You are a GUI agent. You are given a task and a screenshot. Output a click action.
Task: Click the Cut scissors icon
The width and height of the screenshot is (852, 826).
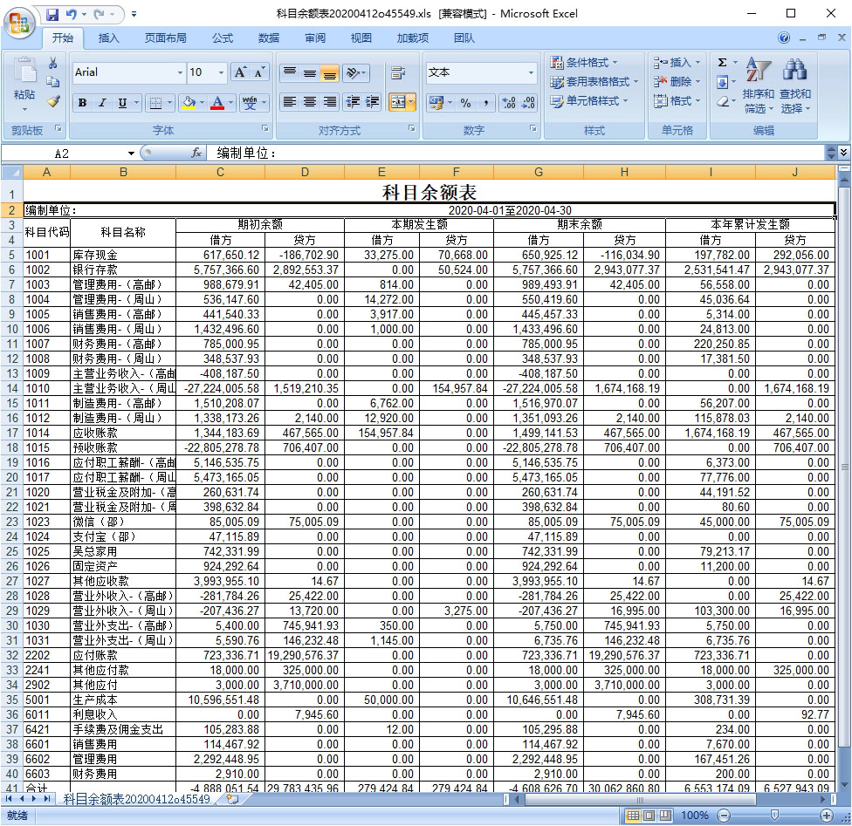[53, 64]
